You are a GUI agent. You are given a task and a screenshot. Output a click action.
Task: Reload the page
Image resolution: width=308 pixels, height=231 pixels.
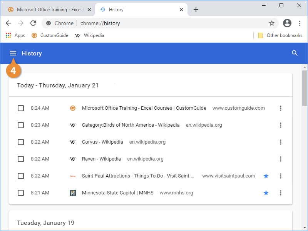[33, 23]
